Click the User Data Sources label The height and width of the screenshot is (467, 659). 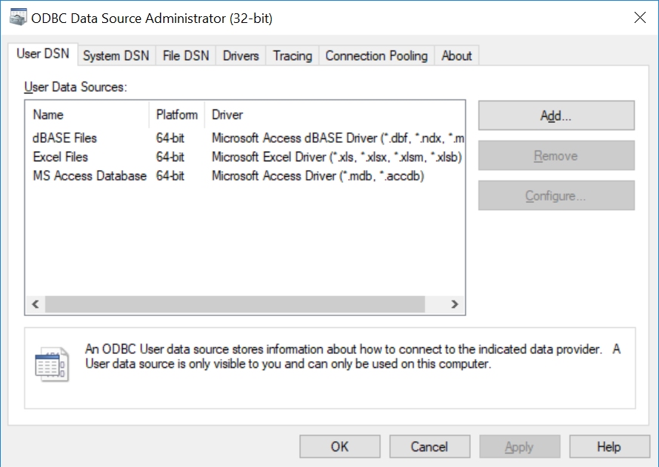[x=76, y=87]
